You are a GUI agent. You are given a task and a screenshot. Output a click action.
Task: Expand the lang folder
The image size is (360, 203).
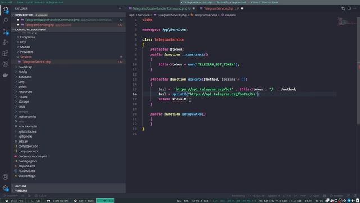(x=21, y=82)
